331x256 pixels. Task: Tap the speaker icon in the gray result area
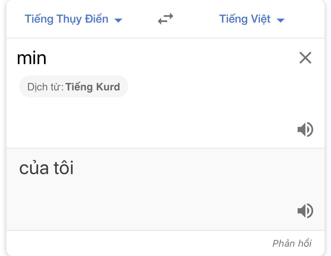coord(305,211)
